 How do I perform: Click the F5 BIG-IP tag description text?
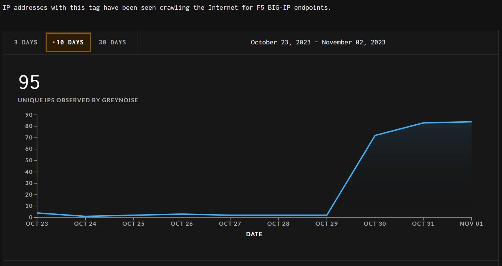coord(167,8)
